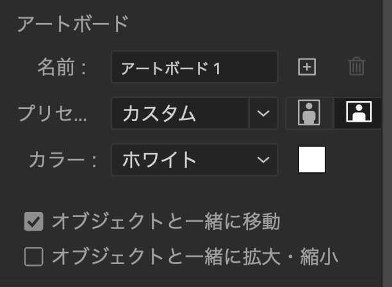Open the カスタム preset dropdown
The image size is (392, 287).
pos(179,113)
